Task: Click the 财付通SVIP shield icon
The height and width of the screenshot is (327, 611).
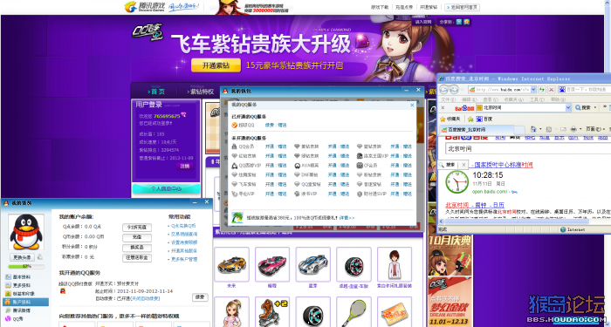Action: pos(360,194)
